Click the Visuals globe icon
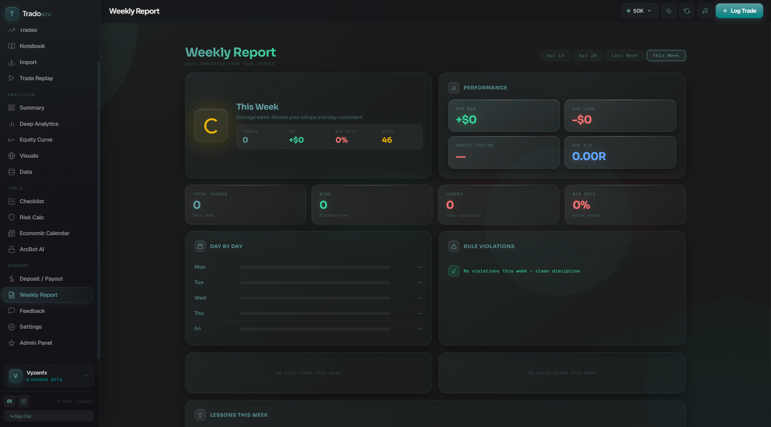 tap(12, 156)
